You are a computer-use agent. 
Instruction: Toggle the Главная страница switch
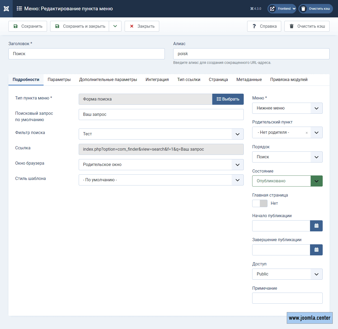[x=260, y=203]
